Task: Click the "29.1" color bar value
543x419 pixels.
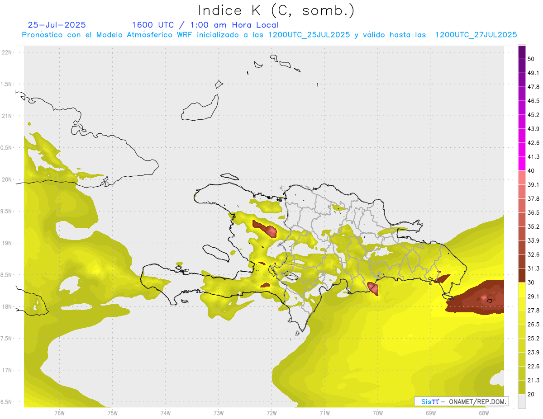Action: coord(533,297)
